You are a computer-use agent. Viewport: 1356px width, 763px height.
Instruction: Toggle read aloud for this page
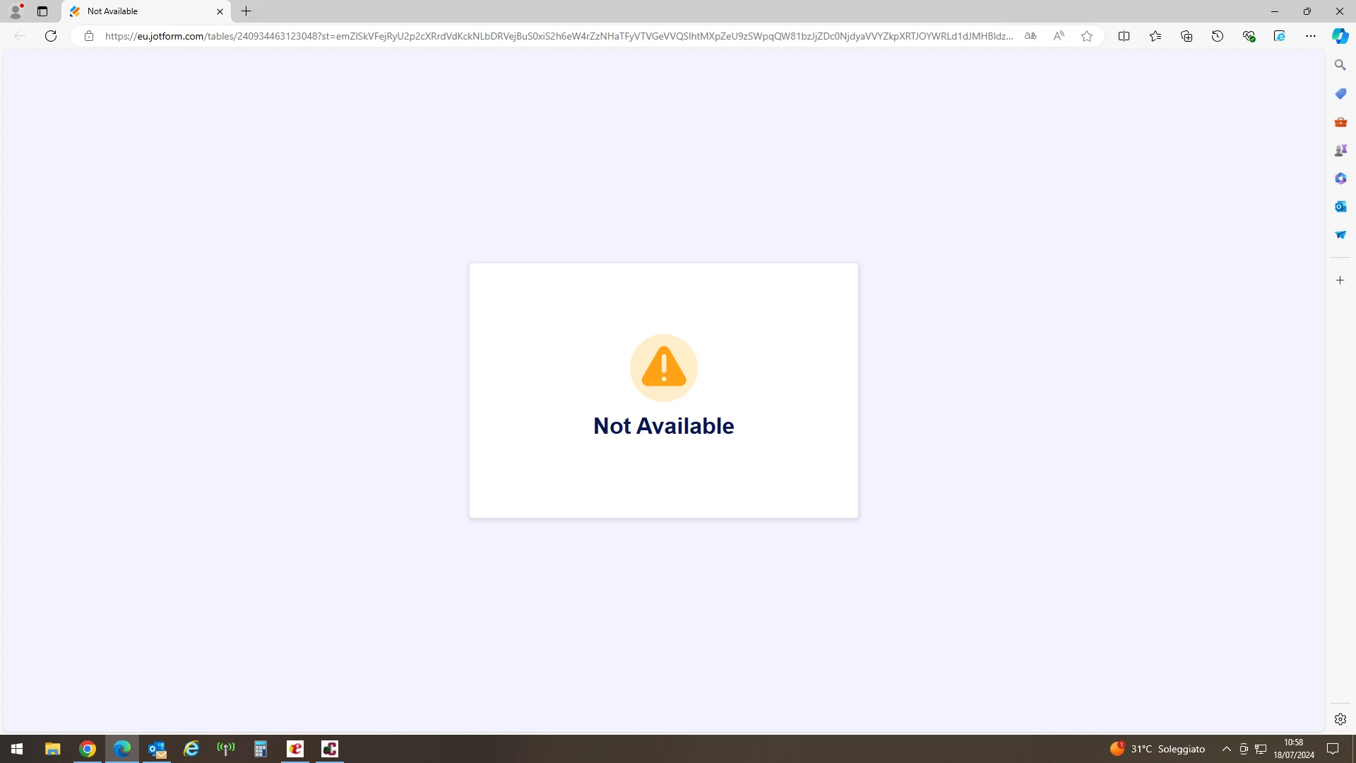(1059, 36)
